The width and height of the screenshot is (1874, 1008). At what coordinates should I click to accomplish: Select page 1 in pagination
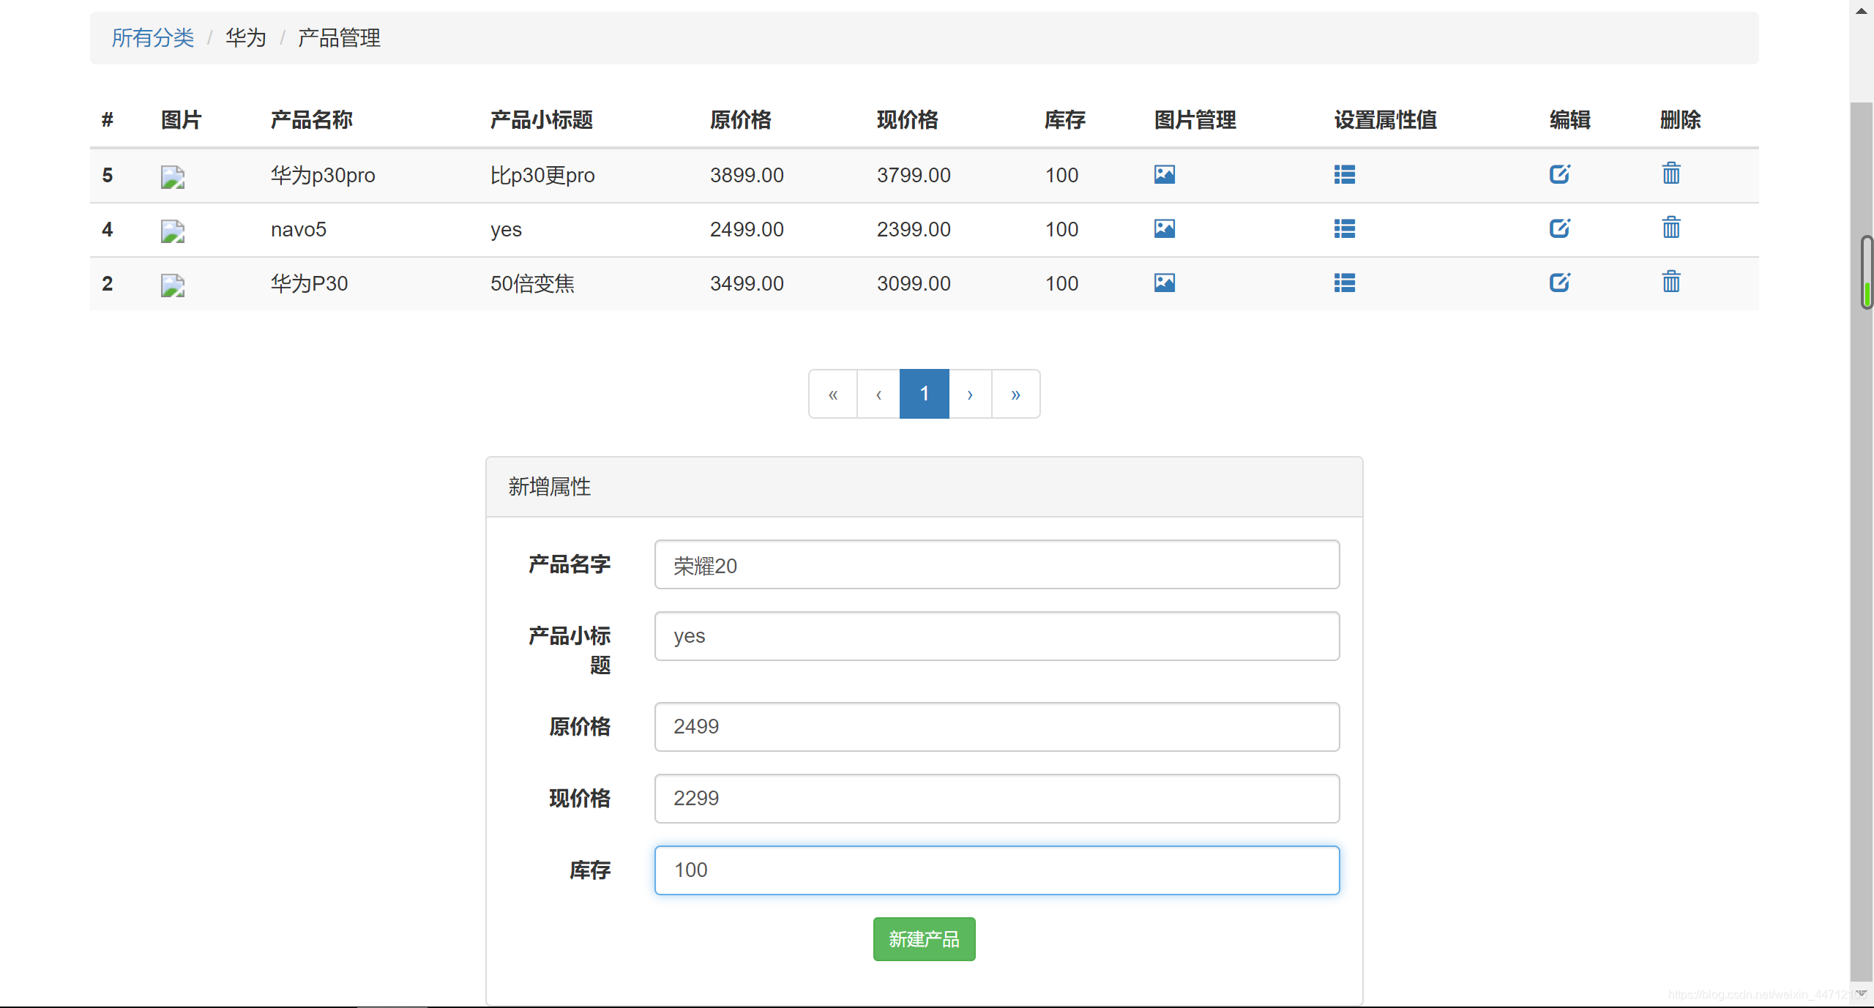pyautogui.click(x=924, y=394)
